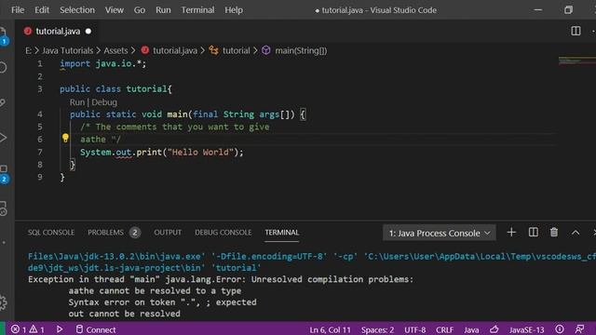Click Assets in the breadcrumb path

tap(115, 50)
